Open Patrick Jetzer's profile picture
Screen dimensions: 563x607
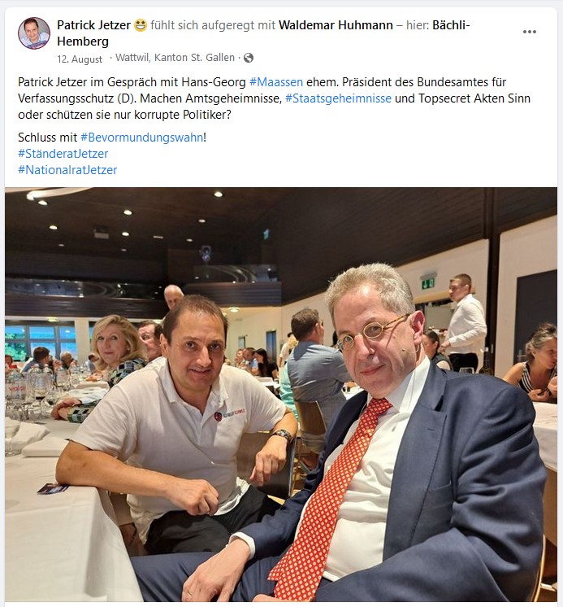click(34, 33)
